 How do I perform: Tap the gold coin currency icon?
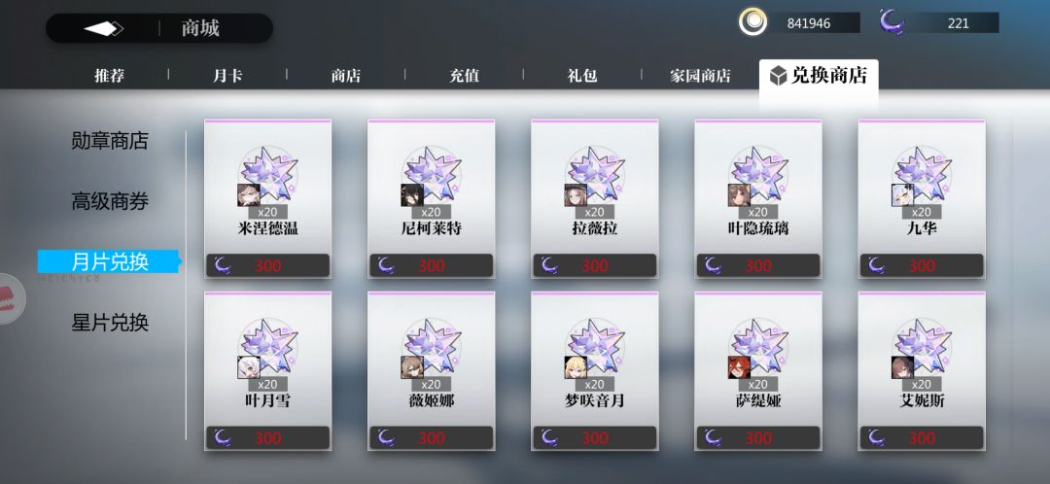coord(752,22)
